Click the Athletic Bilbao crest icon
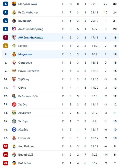The image size is (119, 168). pyautogui.click(x=14, y=37)
